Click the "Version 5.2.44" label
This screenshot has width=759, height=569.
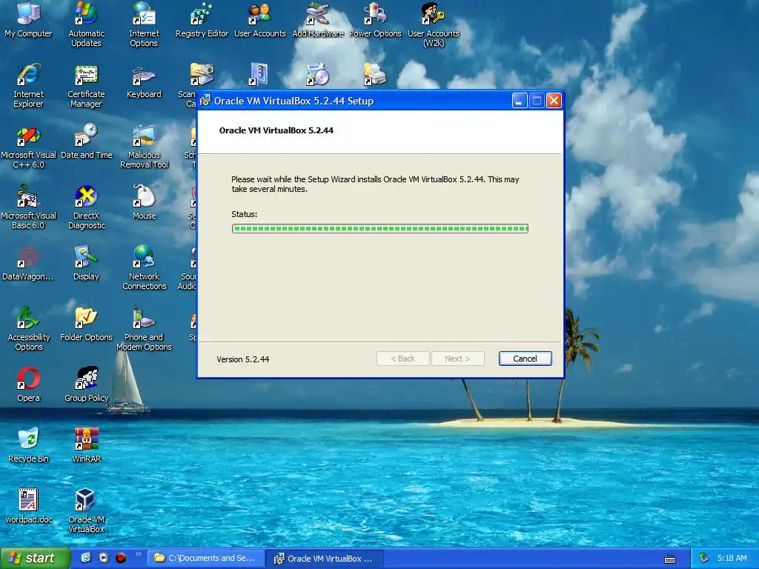pyautogui.click(x=243, y=359)
